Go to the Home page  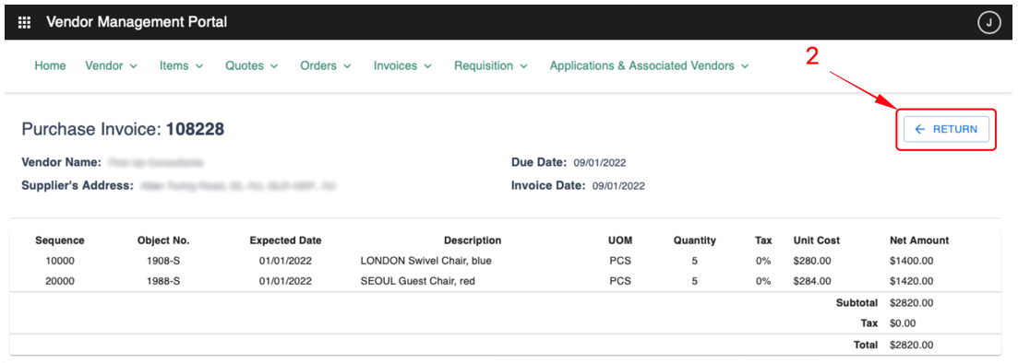(50, 65)
